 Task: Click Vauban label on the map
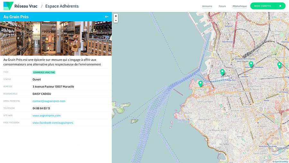(235, 110)
